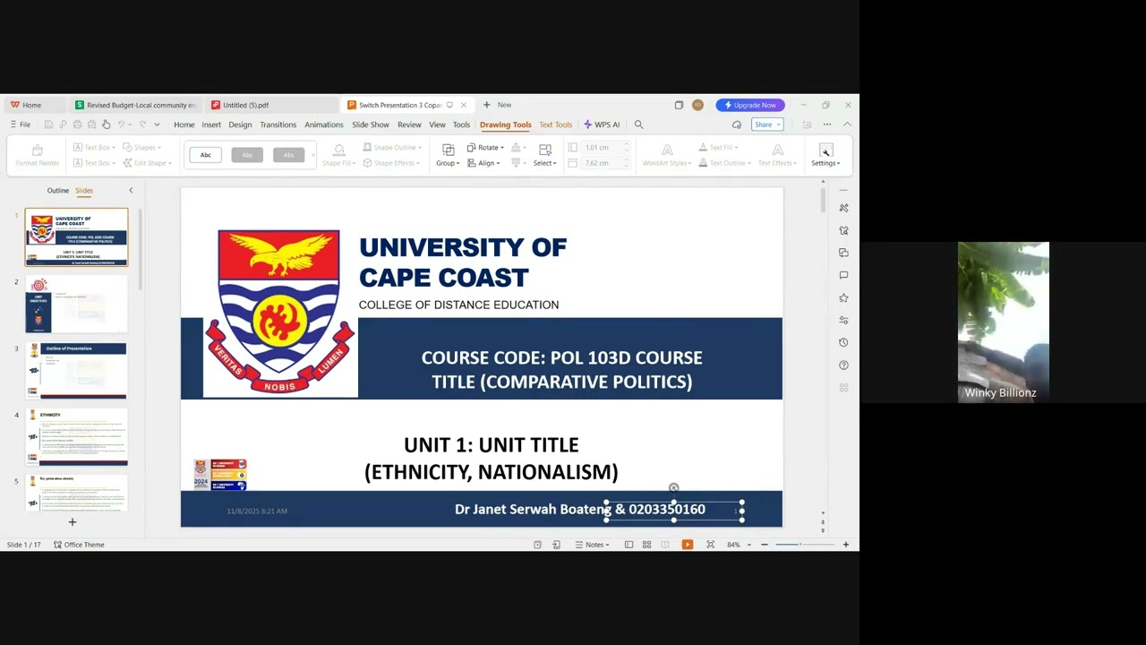Viewport: 1146px width, 645px height.
Task: Click the zoom out minus button
Action: (764, 545)
